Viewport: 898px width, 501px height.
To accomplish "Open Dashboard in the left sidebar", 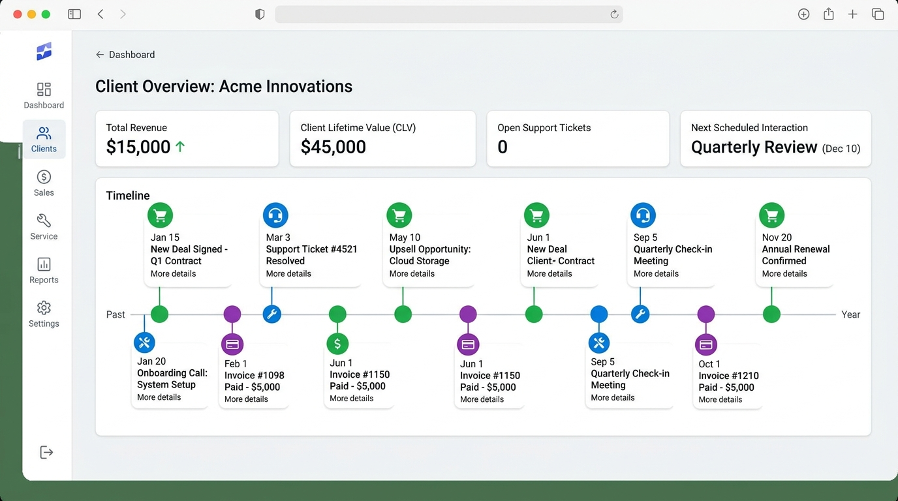I will [44, 95].
